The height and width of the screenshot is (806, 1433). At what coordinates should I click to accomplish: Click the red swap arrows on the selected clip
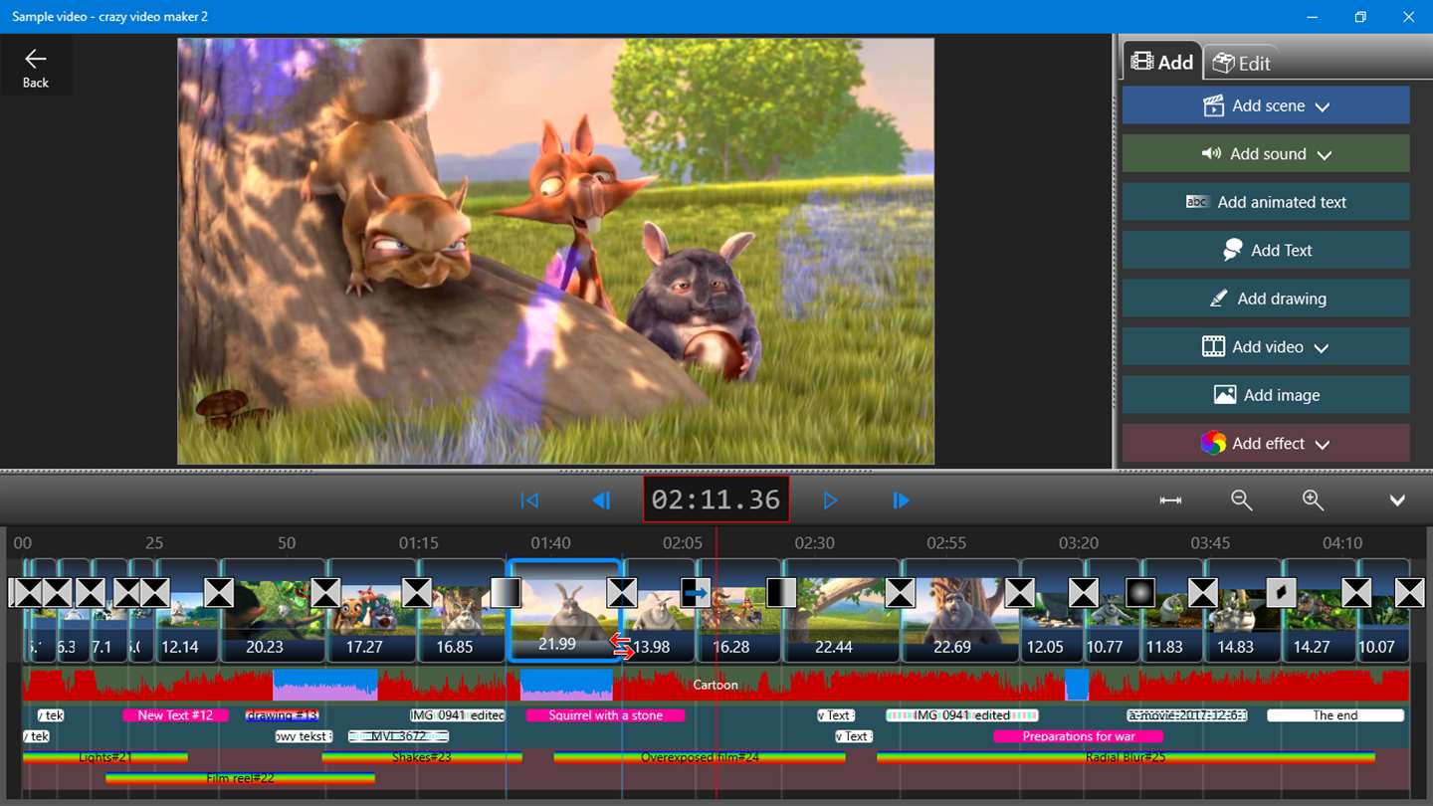pyautogui.click(x=623, y=646)
